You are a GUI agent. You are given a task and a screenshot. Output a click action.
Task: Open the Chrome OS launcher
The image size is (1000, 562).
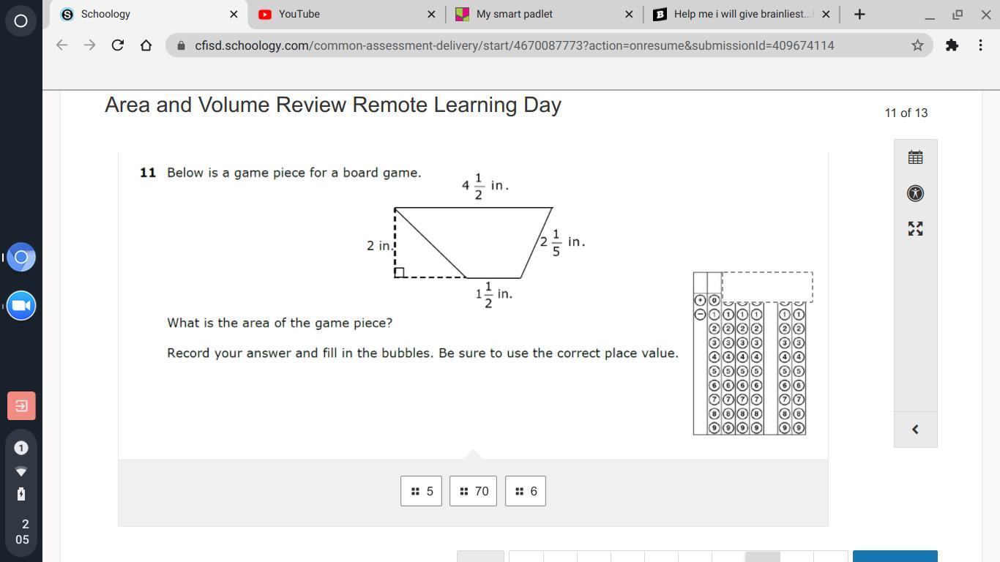tap(20, 20)
